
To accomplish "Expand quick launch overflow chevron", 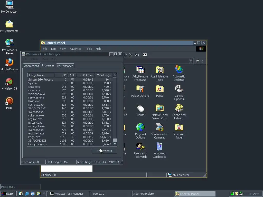I will point(44,193).
